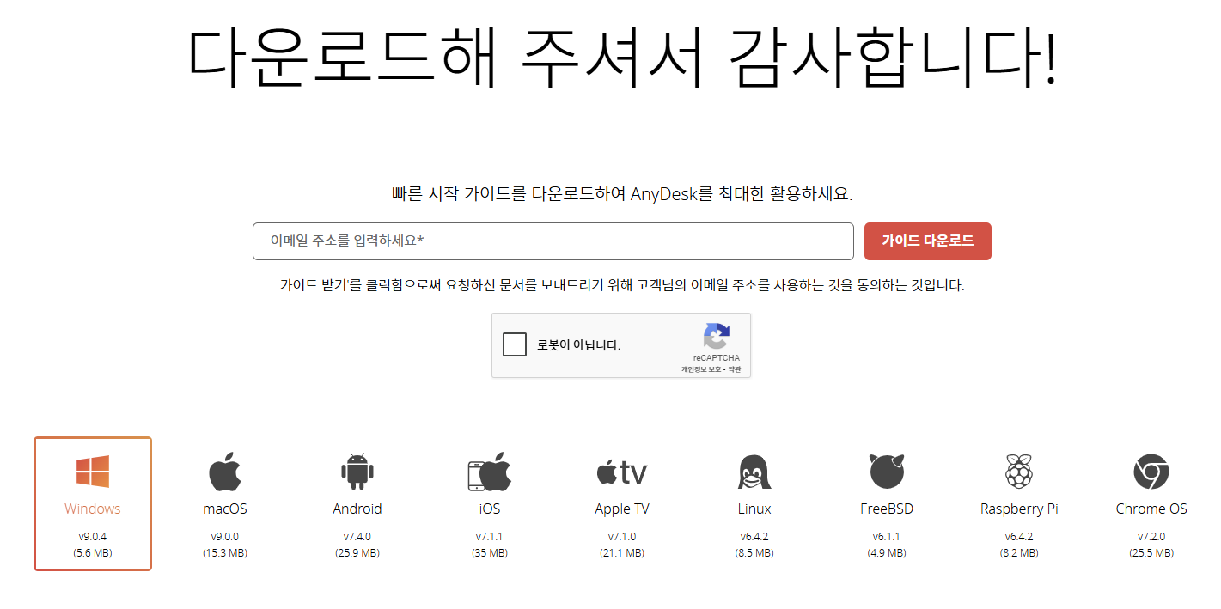The width and height of the screenshot is (1221, 609).
Task: Click the 가이드 다운로드 button
Action: click(x=928, y=241)
